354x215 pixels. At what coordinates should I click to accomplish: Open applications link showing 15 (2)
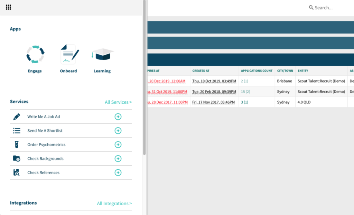tap(245, 92)
